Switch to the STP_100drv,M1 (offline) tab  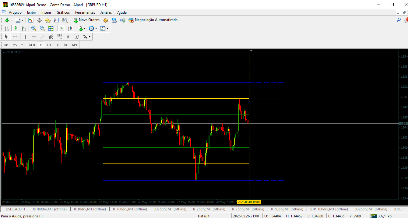329,209
